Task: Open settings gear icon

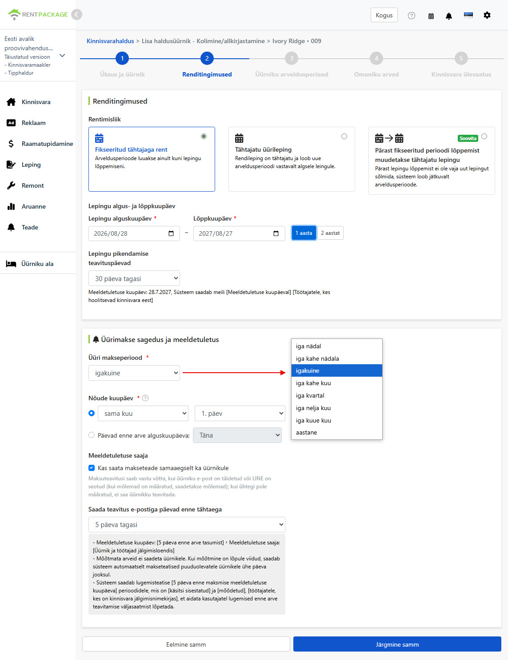Action: pyautogui.click(x=487, y=15)
